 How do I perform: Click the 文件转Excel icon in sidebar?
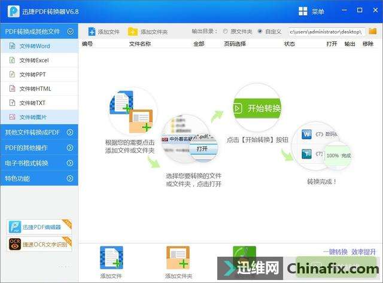coord(12,60)
